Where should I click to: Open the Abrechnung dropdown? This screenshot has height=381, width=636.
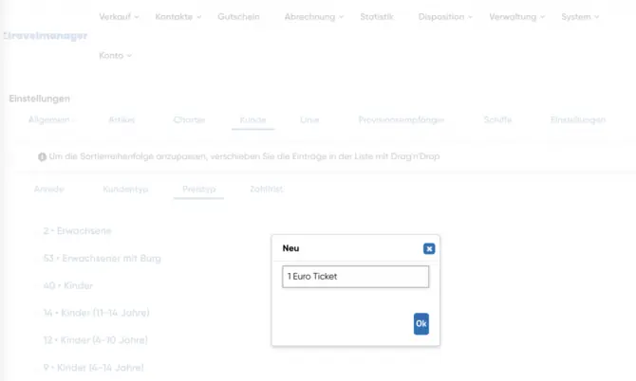(313, 17)
